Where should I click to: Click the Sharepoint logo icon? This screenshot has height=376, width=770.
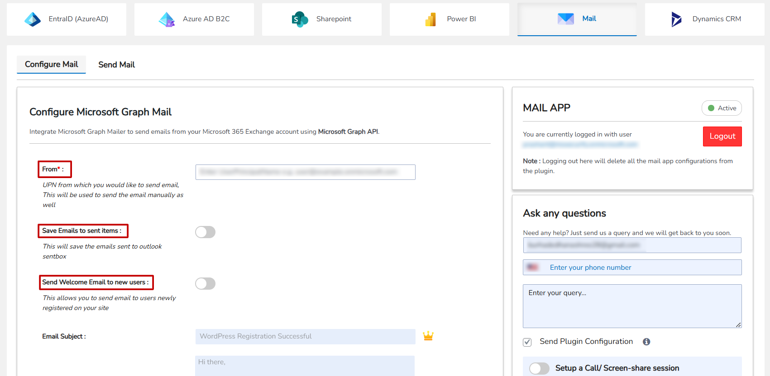point(300,19)
